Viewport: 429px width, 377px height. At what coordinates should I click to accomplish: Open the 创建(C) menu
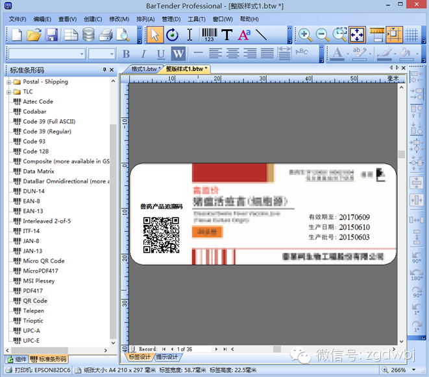coord(93,19)
